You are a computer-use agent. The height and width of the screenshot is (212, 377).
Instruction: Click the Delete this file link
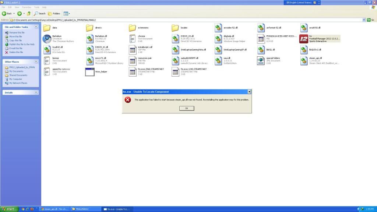coord(16,52)
